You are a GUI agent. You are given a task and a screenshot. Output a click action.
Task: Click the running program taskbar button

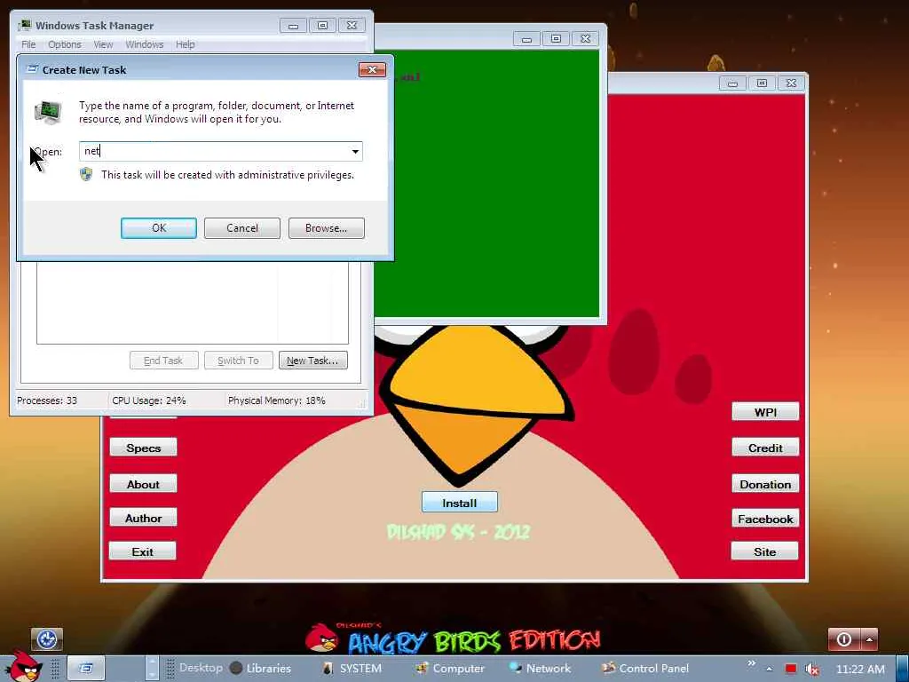point(86,668)
